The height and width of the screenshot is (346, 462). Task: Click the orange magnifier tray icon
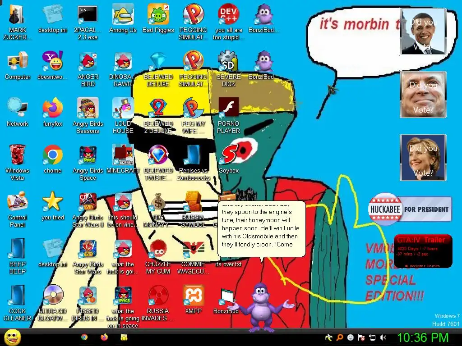tap(340, 337)
